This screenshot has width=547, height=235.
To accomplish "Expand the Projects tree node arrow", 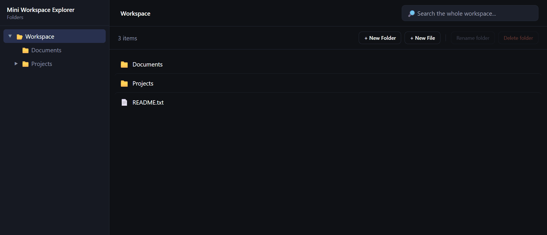I will pos(16,64).
